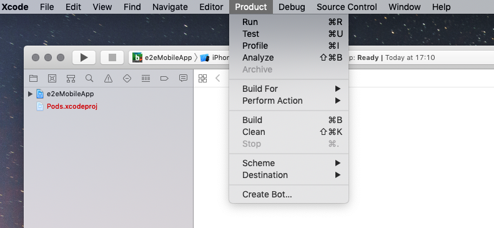Select the Pods.xcodeproj file in navigator
The width and height of the screenshot is (494, 228).
pyautogui.click(x=72, y=106)
